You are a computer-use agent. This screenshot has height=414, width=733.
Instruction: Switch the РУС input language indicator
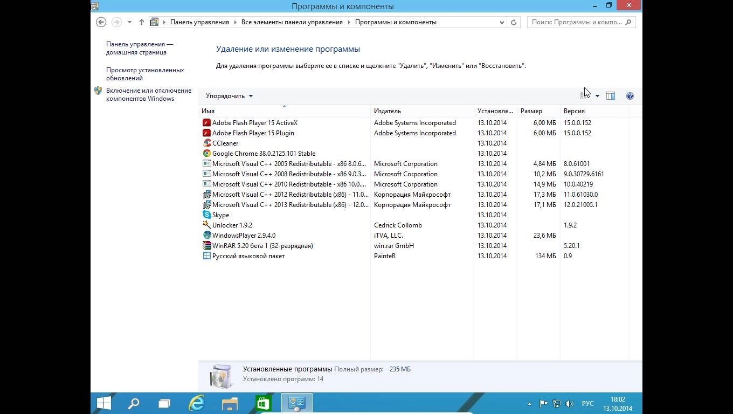pos(588,403)
